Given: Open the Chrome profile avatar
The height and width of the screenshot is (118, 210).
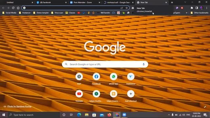Looking at the screenshot, I should point(201,8).
